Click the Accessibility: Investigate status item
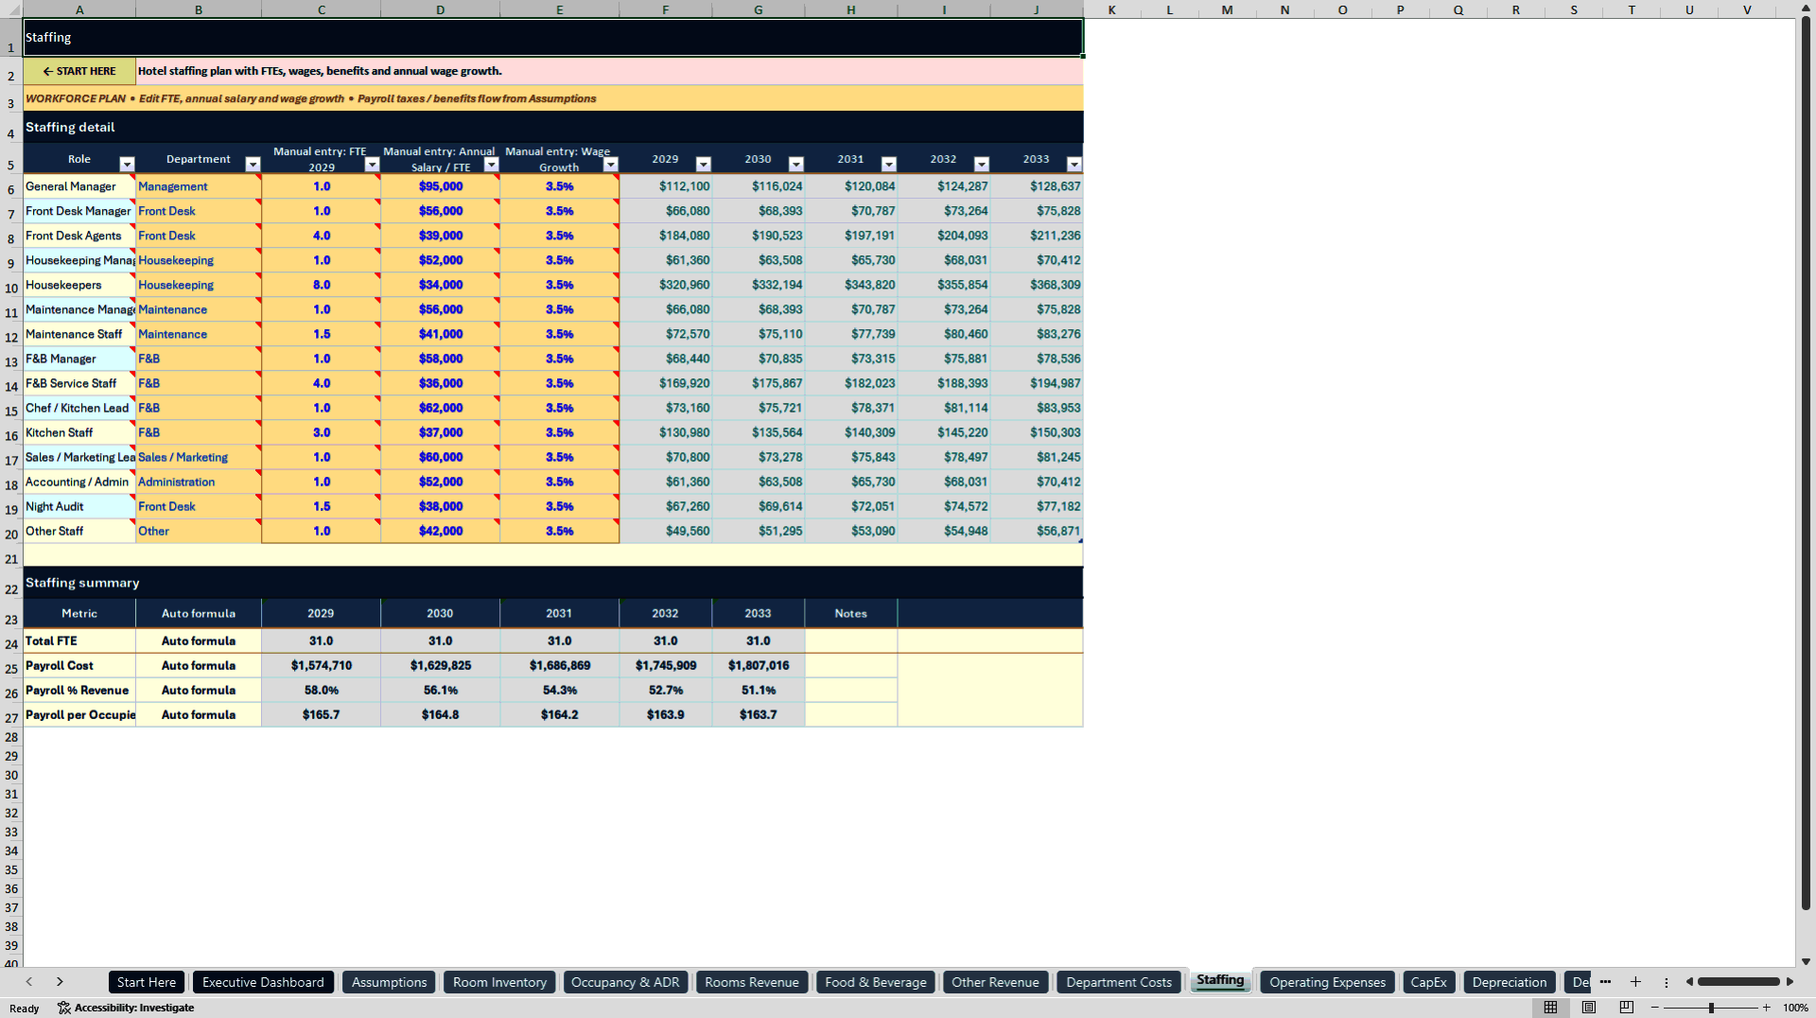 (126, 1008)
